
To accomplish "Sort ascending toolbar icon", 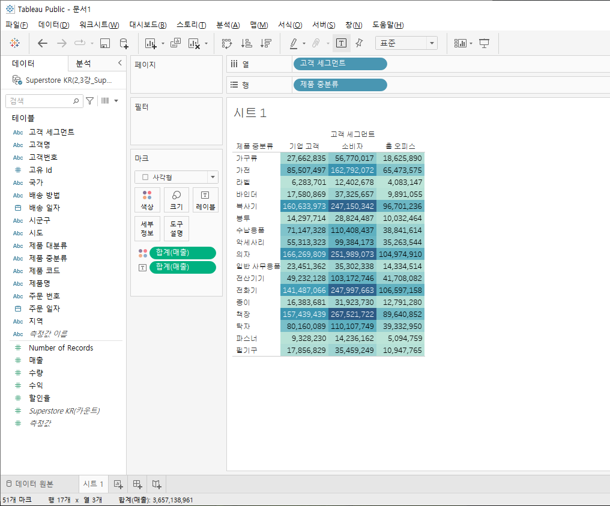I will 246,43.
